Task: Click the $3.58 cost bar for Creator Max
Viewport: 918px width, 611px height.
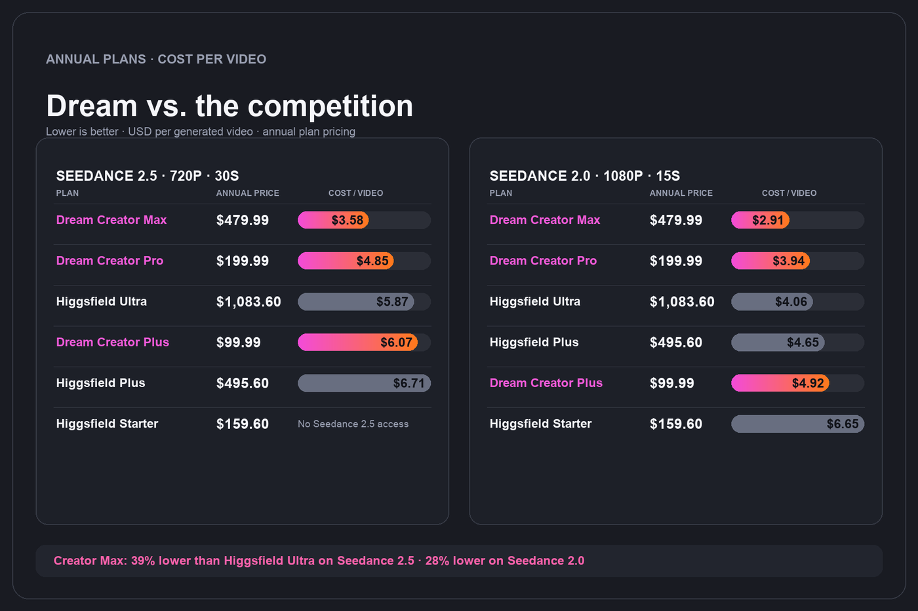Action: (x=333, y=220)
